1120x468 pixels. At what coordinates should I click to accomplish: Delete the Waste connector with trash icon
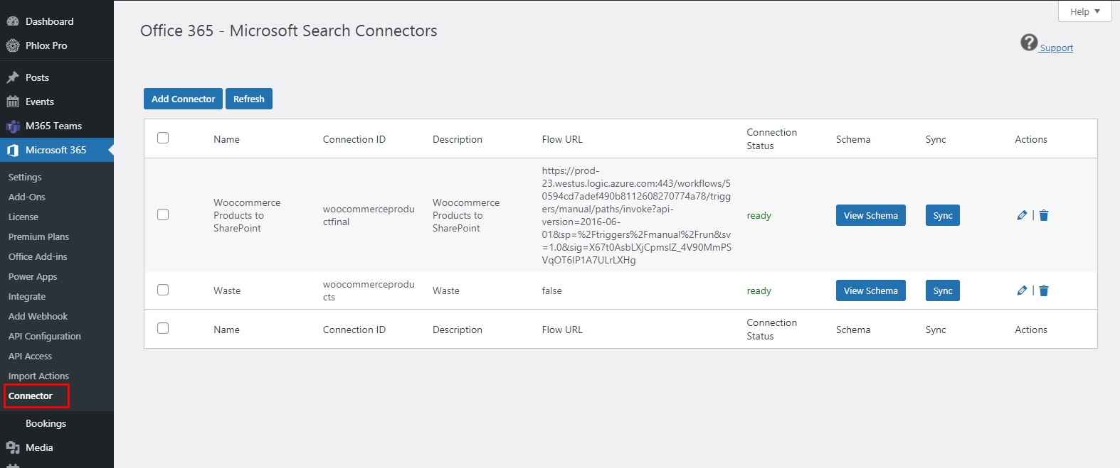(x=1044, y=290)
